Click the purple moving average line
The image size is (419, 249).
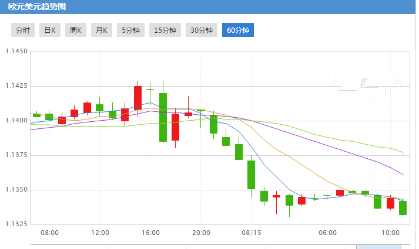(329, 144)
